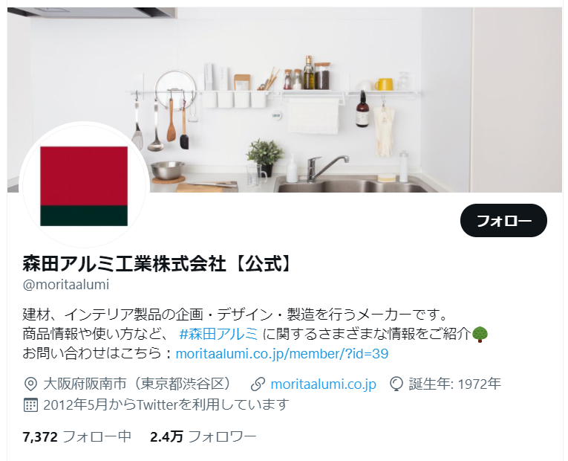Click the chain link icon

coord(258,384)
